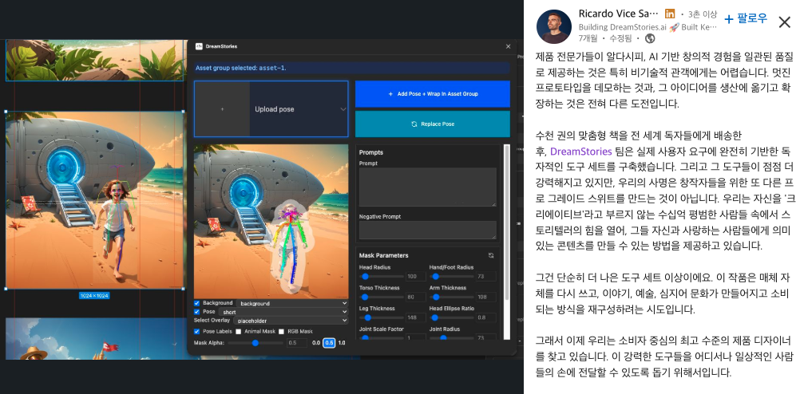The width and height of the screenshot is (804, 394).
Task: Click into the Negative Prompt text field
Action: tap(427, 230)
